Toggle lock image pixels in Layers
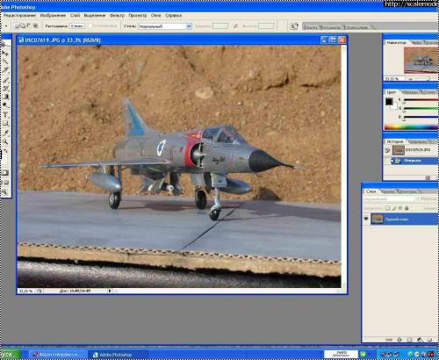Image resolution: width=439 pixels, height=360 pixels. 394,208
